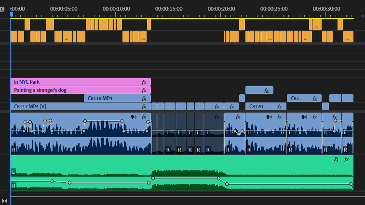Screen dimensions: 365x205
Task: Click the 00:00:25:00 mark on the time ruler
Action: click(x=274, y=9)
